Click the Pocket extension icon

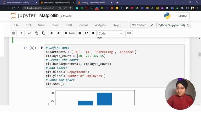click(87, 8)
